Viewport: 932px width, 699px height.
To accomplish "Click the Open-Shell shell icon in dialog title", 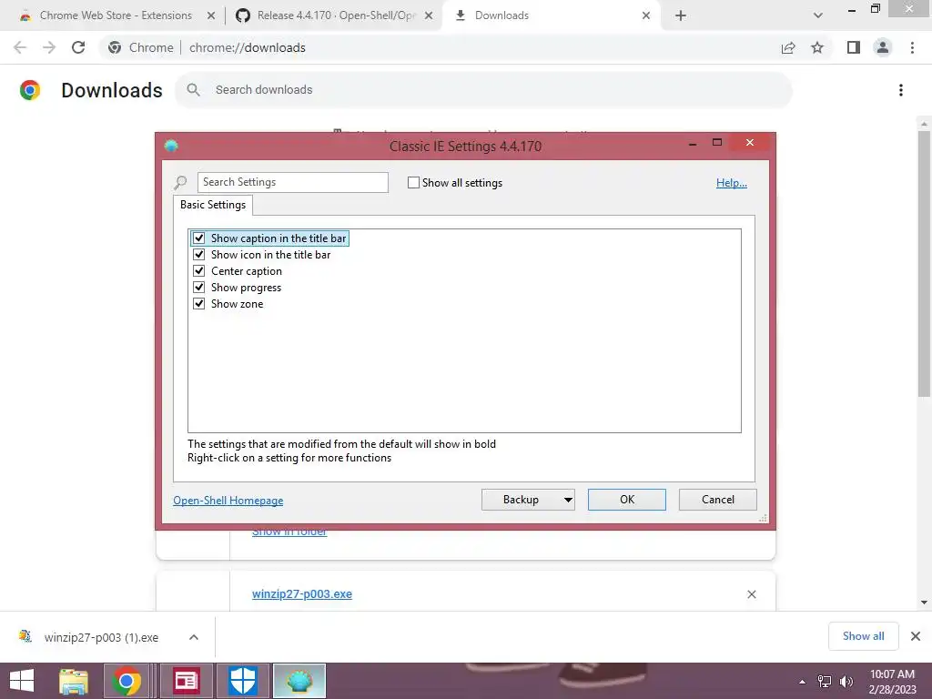I will [171, 146].
